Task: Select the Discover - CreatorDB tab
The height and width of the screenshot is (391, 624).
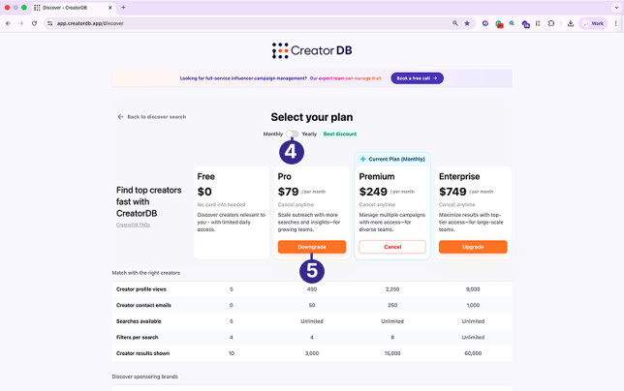Action: 70,7
